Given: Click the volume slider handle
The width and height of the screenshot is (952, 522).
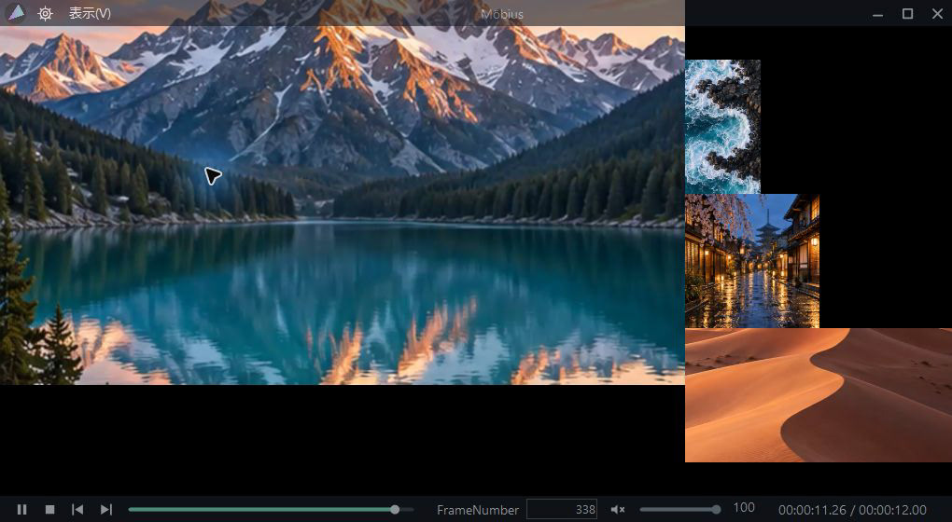Looking at the screenshot, I should pyautogui.click(x=717, y=510).
